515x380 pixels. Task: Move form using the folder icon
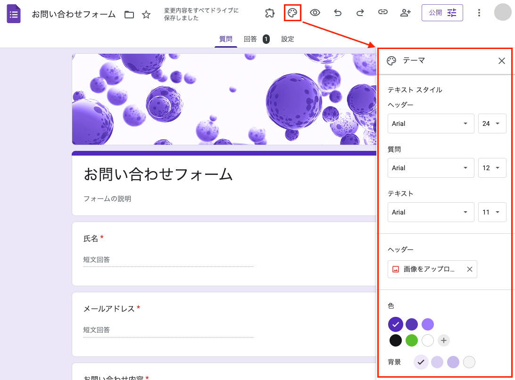point(129,15)
